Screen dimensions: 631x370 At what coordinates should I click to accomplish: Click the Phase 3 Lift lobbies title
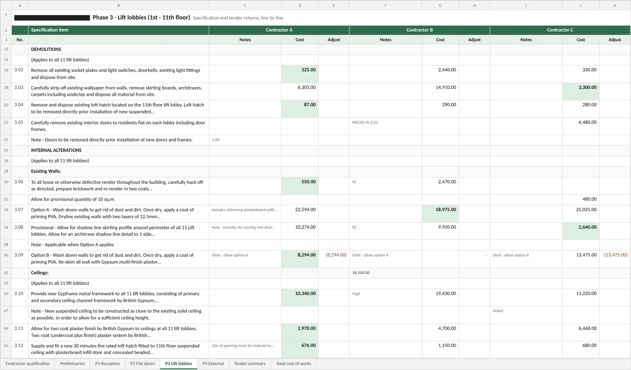pos(141,17)
